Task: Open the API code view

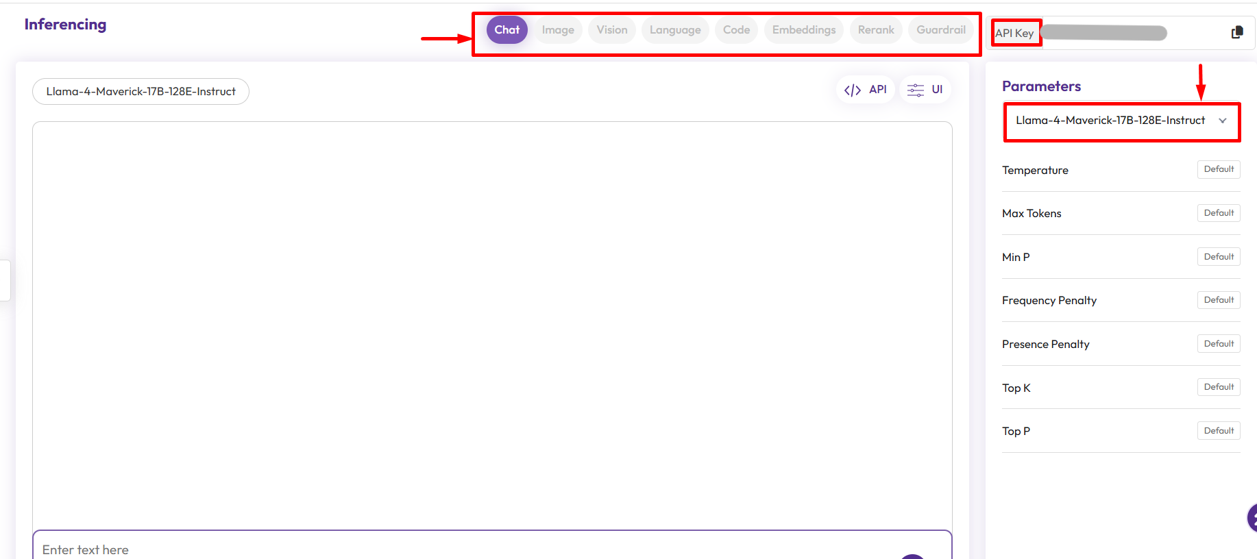Action: [865, 90]
